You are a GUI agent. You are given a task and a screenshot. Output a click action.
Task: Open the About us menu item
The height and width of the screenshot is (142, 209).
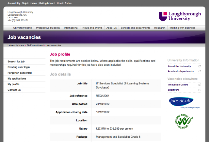pyautogui.click(x=111, y=28)
